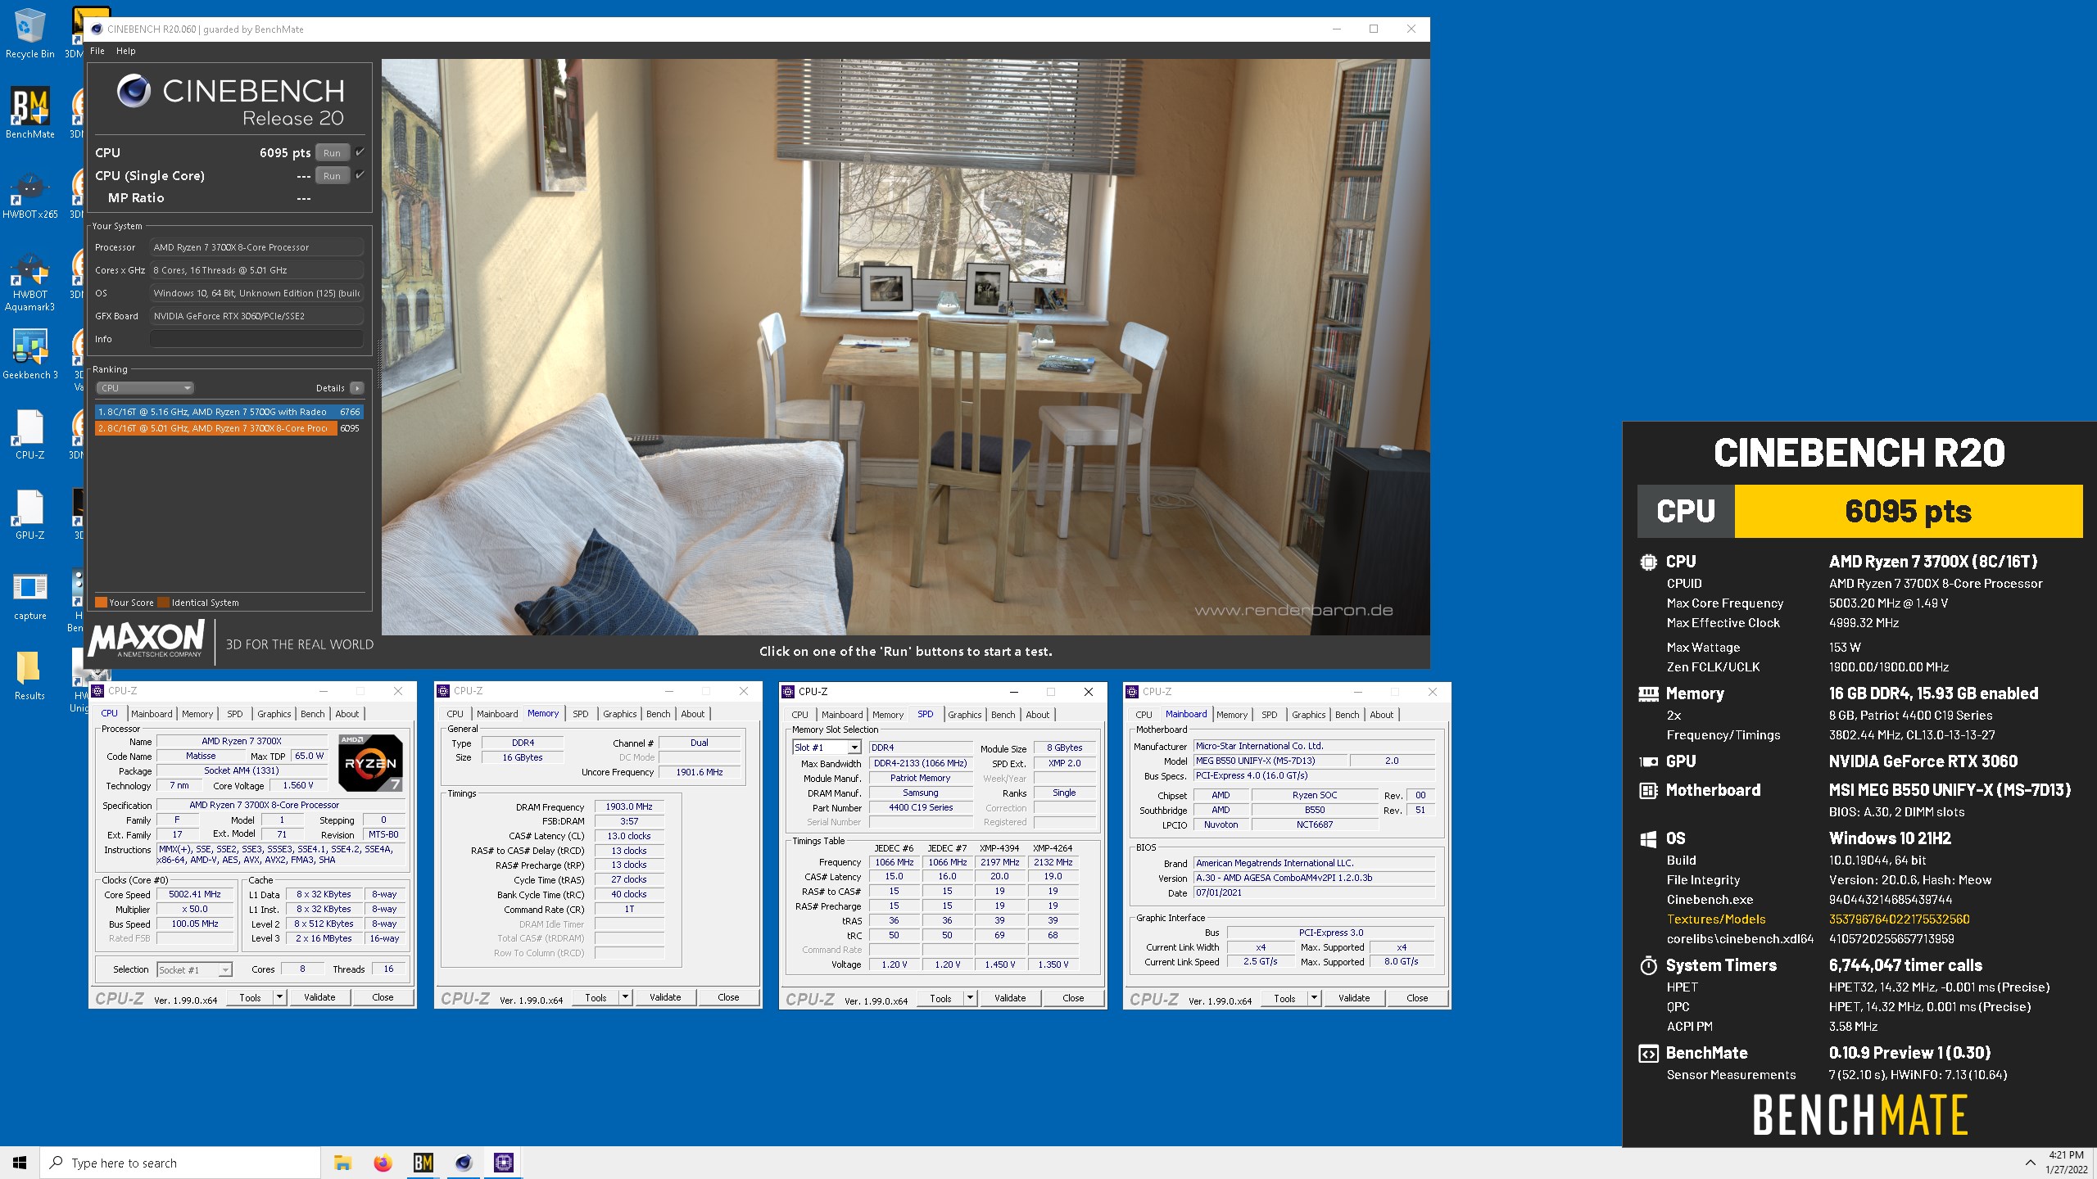Click Your Score orange legend swatch
The width and height of the screenshot is (2097, 1179).
(x=101, y=603)
